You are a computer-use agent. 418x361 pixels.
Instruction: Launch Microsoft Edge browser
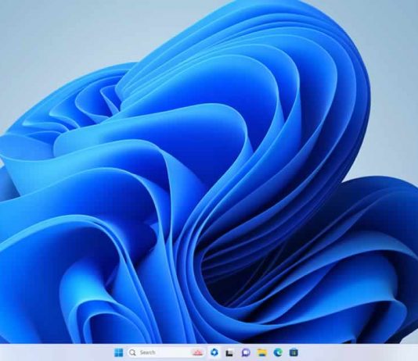(278, 352)
